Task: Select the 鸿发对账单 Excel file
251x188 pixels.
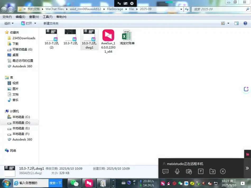Action: (127, 37)
